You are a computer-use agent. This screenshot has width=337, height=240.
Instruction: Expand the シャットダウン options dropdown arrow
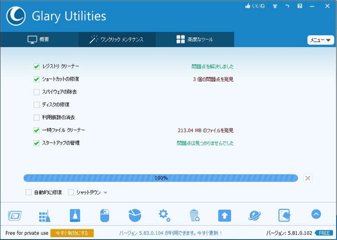tap(105, 193)
